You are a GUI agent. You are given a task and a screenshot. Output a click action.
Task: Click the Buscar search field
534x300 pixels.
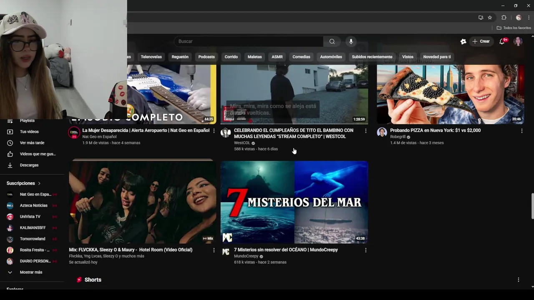pos(249,41)
